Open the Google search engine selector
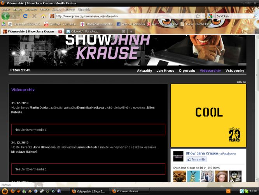Screen dimensions: 259x195 click(x=211, y=16)
